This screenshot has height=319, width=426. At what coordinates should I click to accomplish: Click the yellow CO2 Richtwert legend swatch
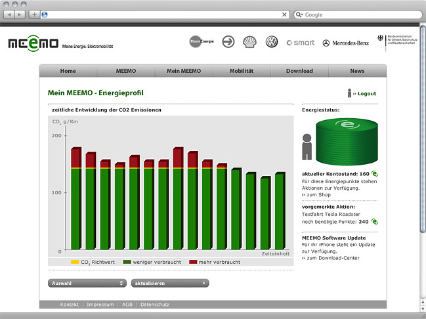[75, 262]
